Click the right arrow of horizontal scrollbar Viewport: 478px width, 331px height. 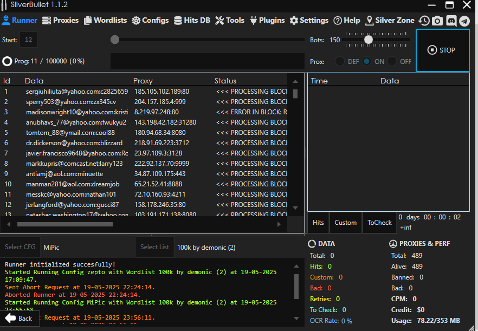click(280, 224)
